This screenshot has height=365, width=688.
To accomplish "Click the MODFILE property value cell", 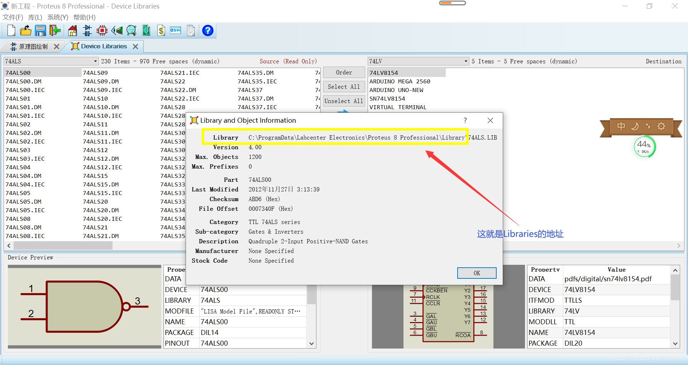I will point(253,311).
